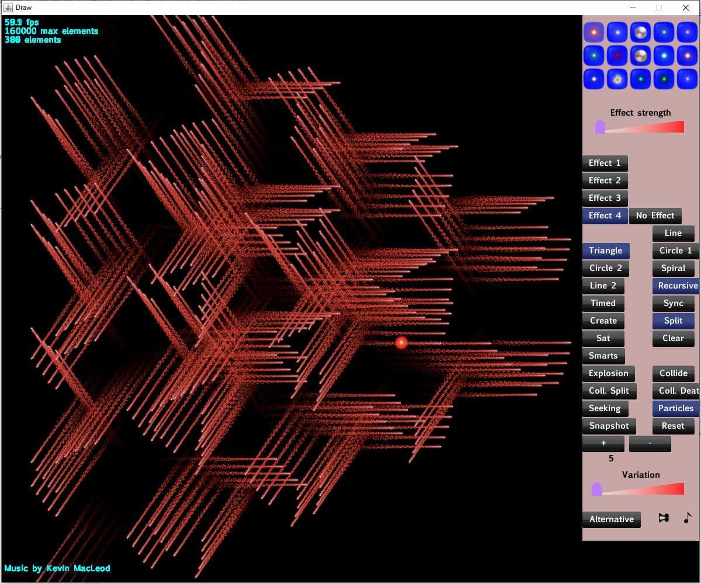Click the Effect strength slider handle
701x584 pixels.
600,127
